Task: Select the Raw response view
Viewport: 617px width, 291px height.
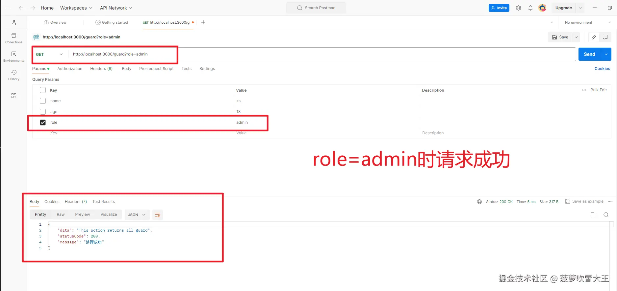Action: (x=61, y=214)
